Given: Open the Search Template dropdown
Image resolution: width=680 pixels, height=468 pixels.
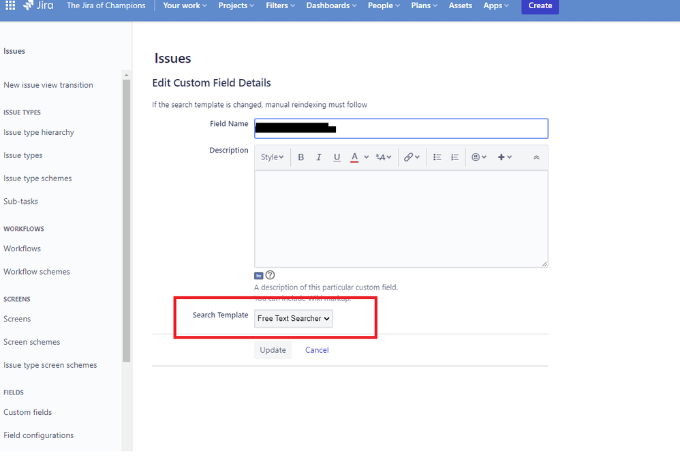Looking at the screenshot, I should click(x=293, y=318).
